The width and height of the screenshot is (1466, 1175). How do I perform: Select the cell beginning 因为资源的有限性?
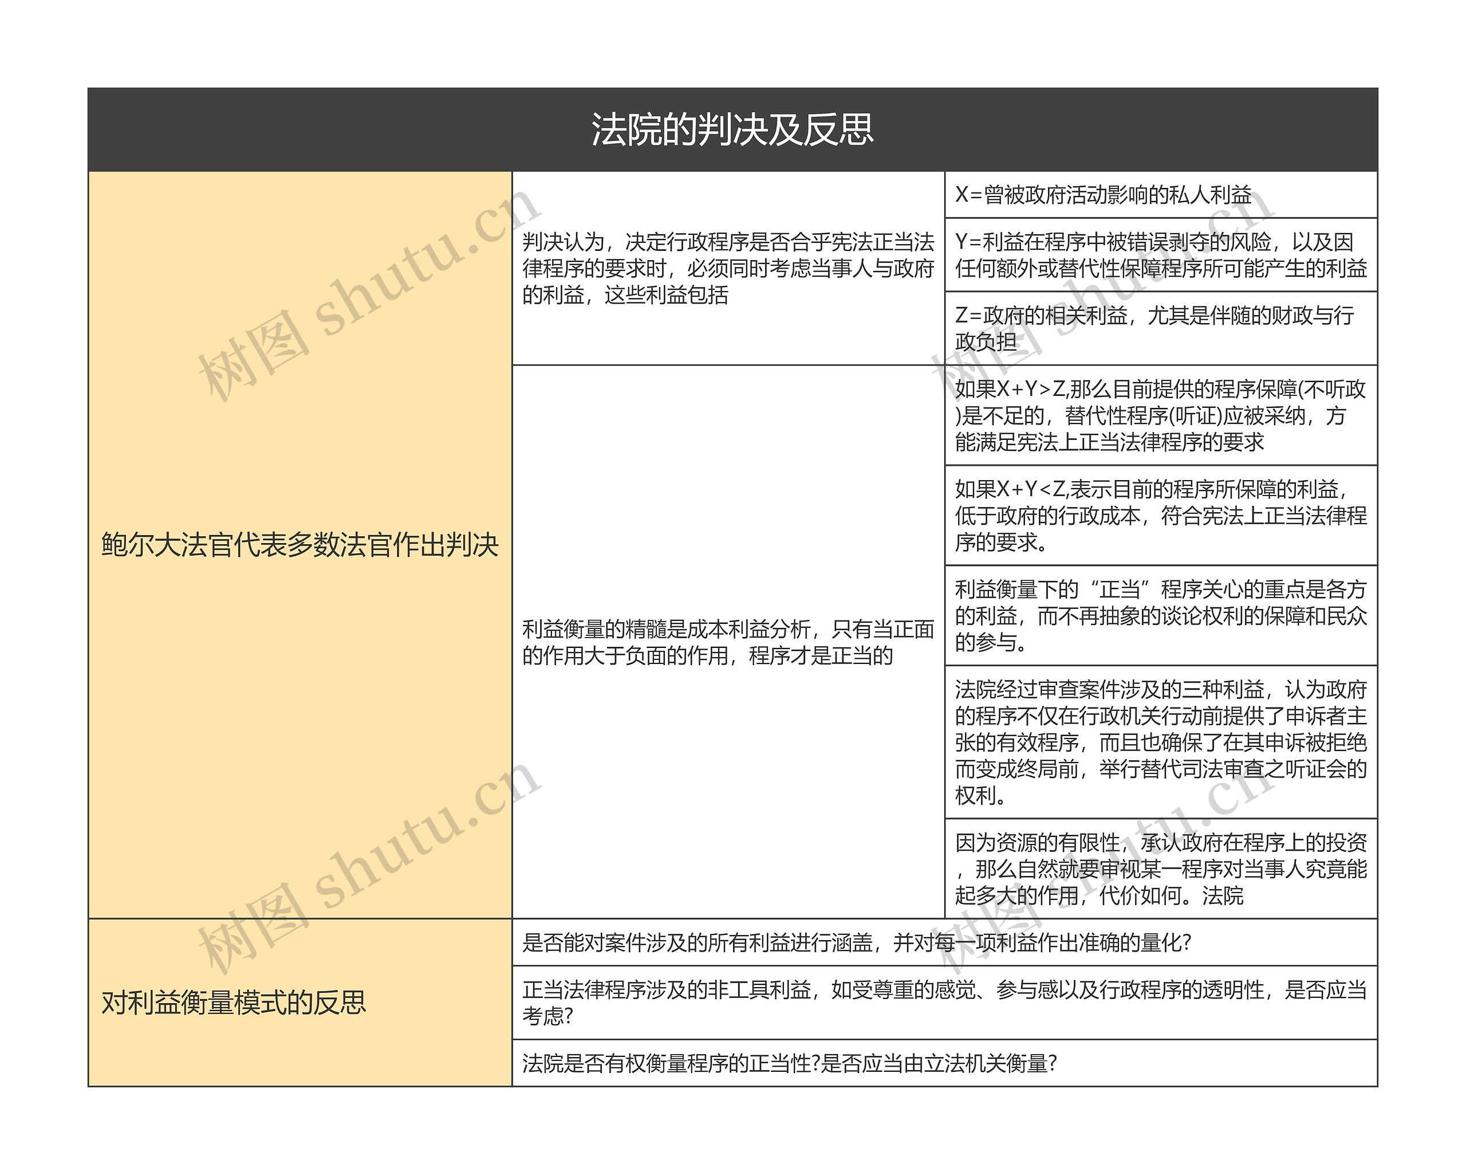[x=1161, y=868]
